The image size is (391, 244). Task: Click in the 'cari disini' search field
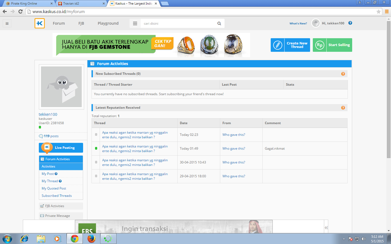pos(177,23)
